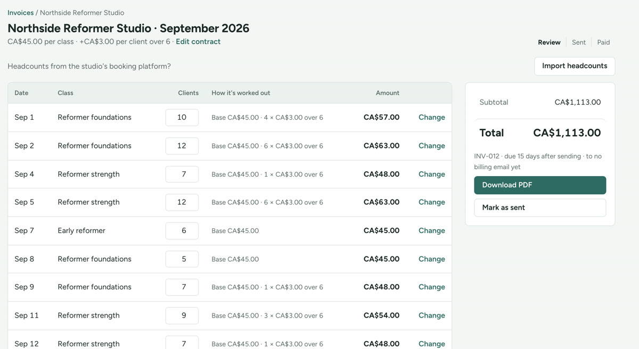639x349 pixels.
Task: Click the INV-012 due-date note
Action: [x=538, y=162]
